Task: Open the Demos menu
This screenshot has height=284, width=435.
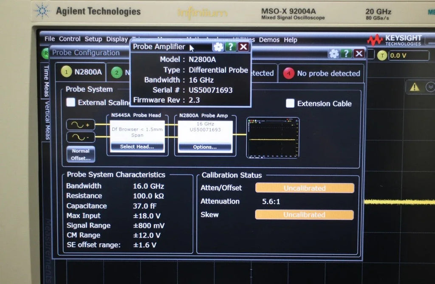Action: 269,40
